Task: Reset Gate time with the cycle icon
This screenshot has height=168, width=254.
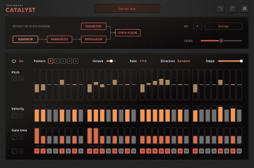Action: (21, 137)
